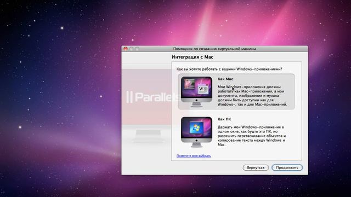Click the "Как ПК" description paragraph
This screenshot has height=197, width=351.
[252, 136]
